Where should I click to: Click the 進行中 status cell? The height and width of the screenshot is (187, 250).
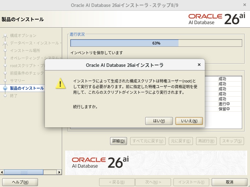(230, 104)
